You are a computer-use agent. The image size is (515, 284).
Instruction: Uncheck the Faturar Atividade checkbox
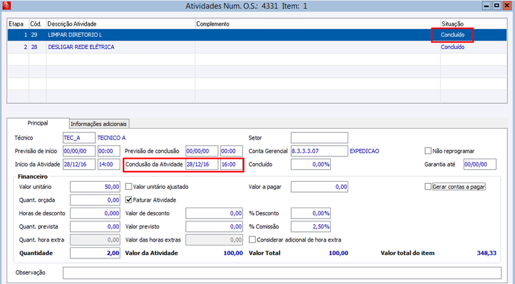pos(128,200)
